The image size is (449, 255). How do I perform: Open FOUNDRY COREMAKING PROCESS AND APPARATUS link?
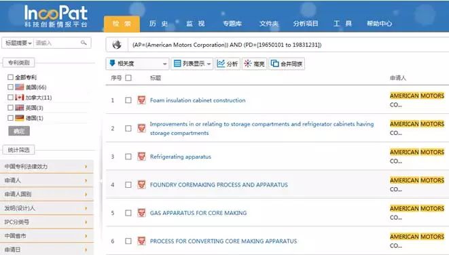(219, 184)
